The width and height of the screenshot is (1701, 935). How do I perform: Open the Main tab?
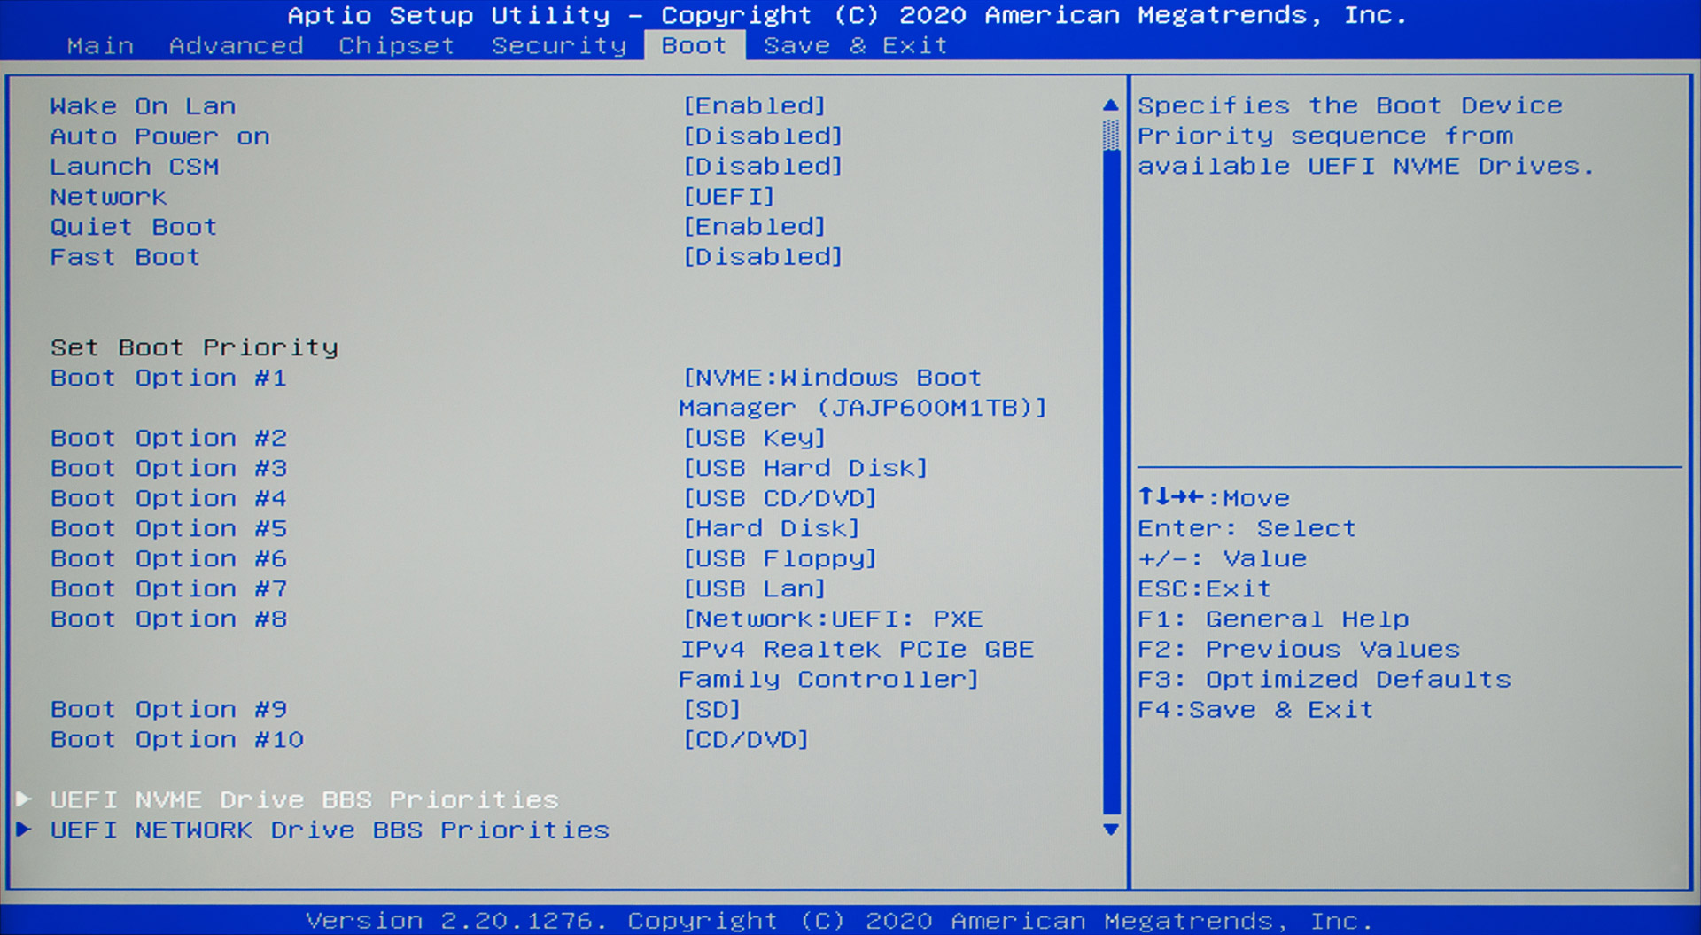click(x=100, y=46)
